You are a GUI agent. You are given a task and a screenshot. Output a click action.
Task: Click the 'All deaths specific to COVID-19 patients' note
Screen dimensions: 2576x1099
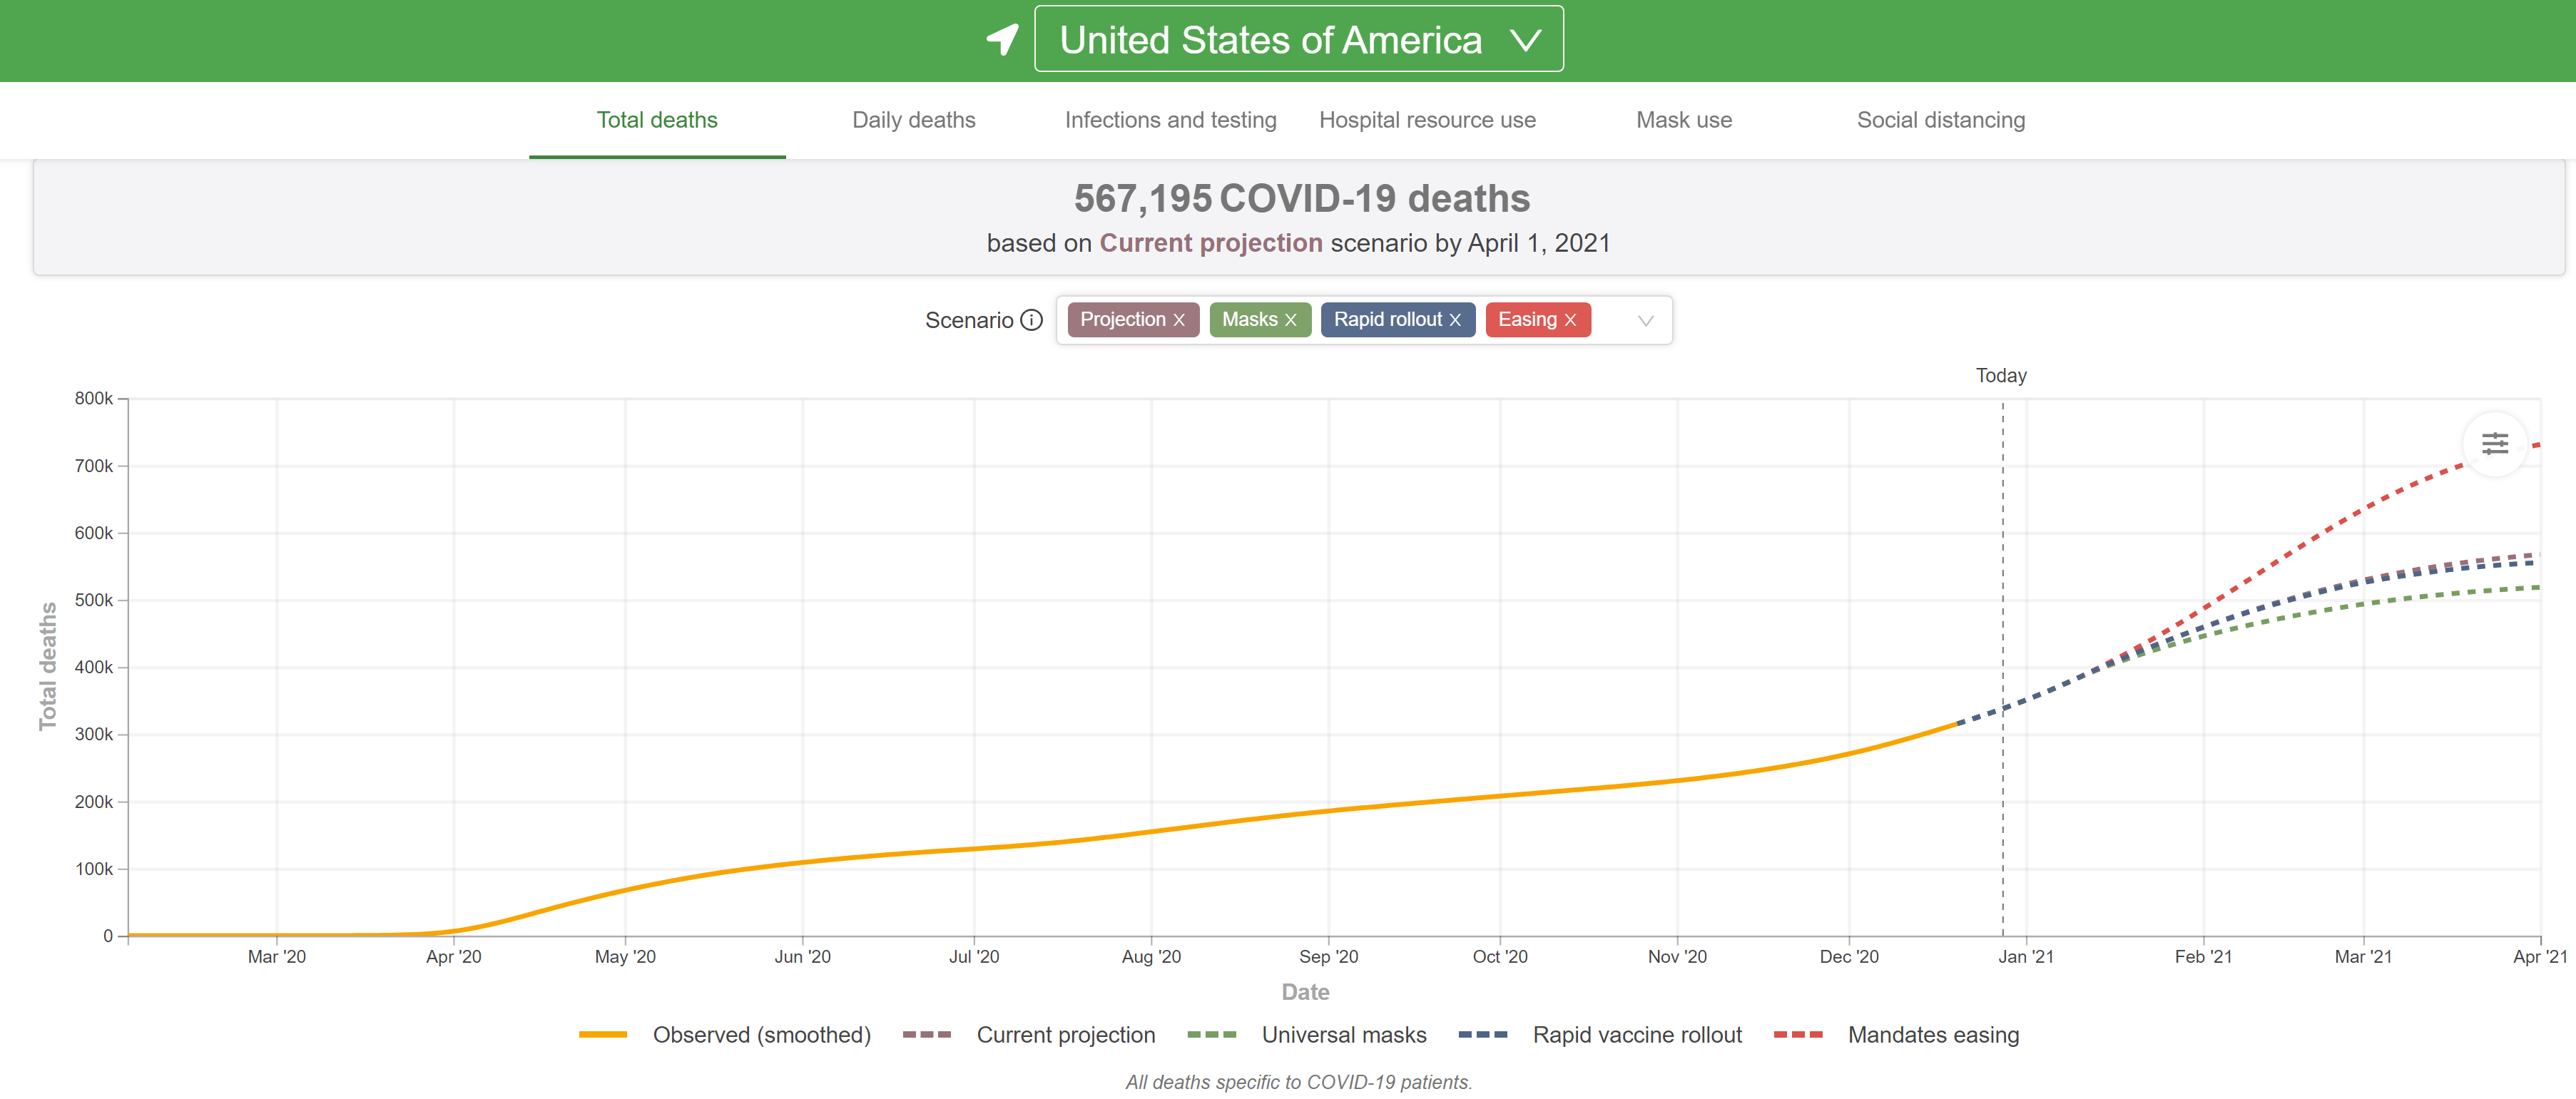[1298, 1082]
